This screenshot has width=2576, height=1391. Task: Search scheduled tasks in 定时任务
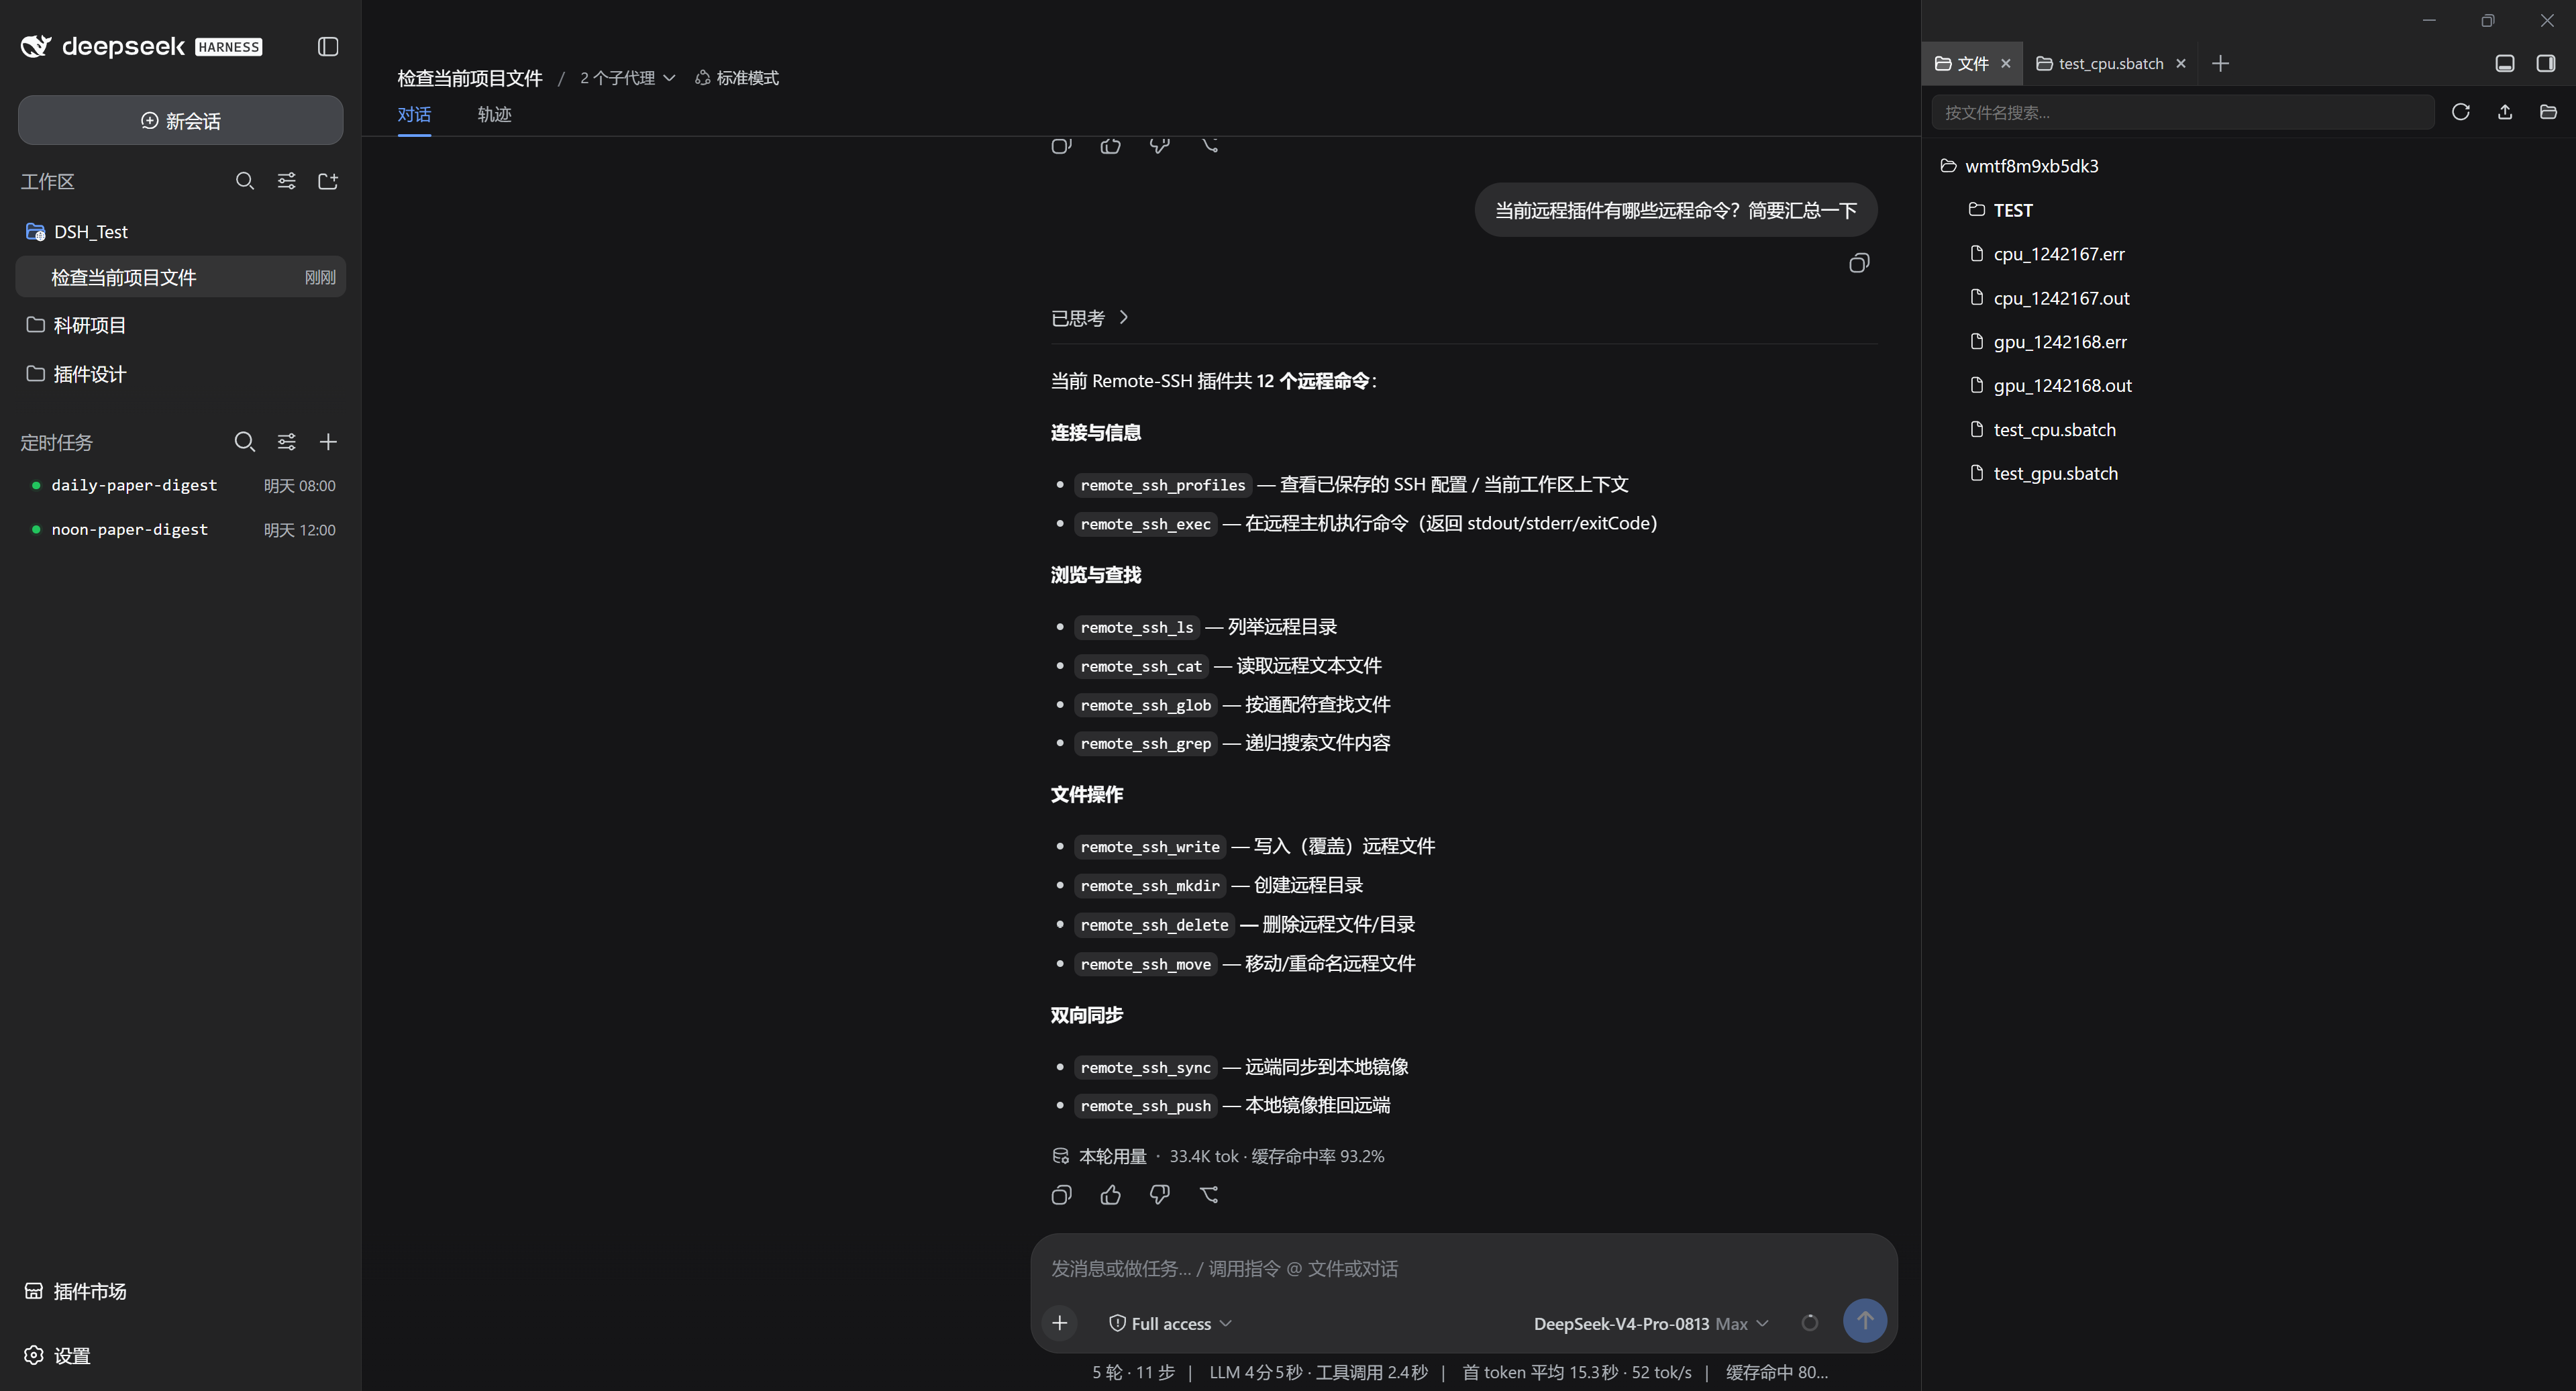tap(244, 442)
